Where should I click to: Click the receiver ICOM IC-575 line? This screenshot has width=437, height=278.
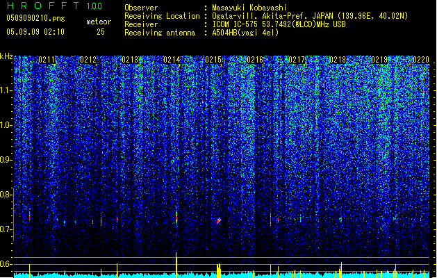pyautogui.click(x=279, y=24)
